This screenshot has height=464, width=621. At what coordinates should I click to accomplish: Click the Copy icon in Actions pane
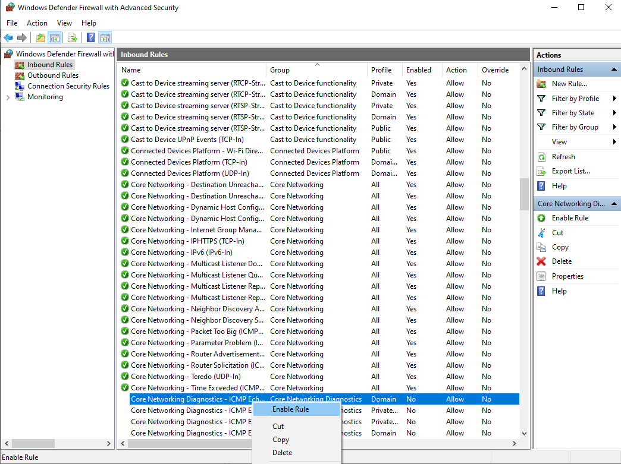[x=541, y=247]
